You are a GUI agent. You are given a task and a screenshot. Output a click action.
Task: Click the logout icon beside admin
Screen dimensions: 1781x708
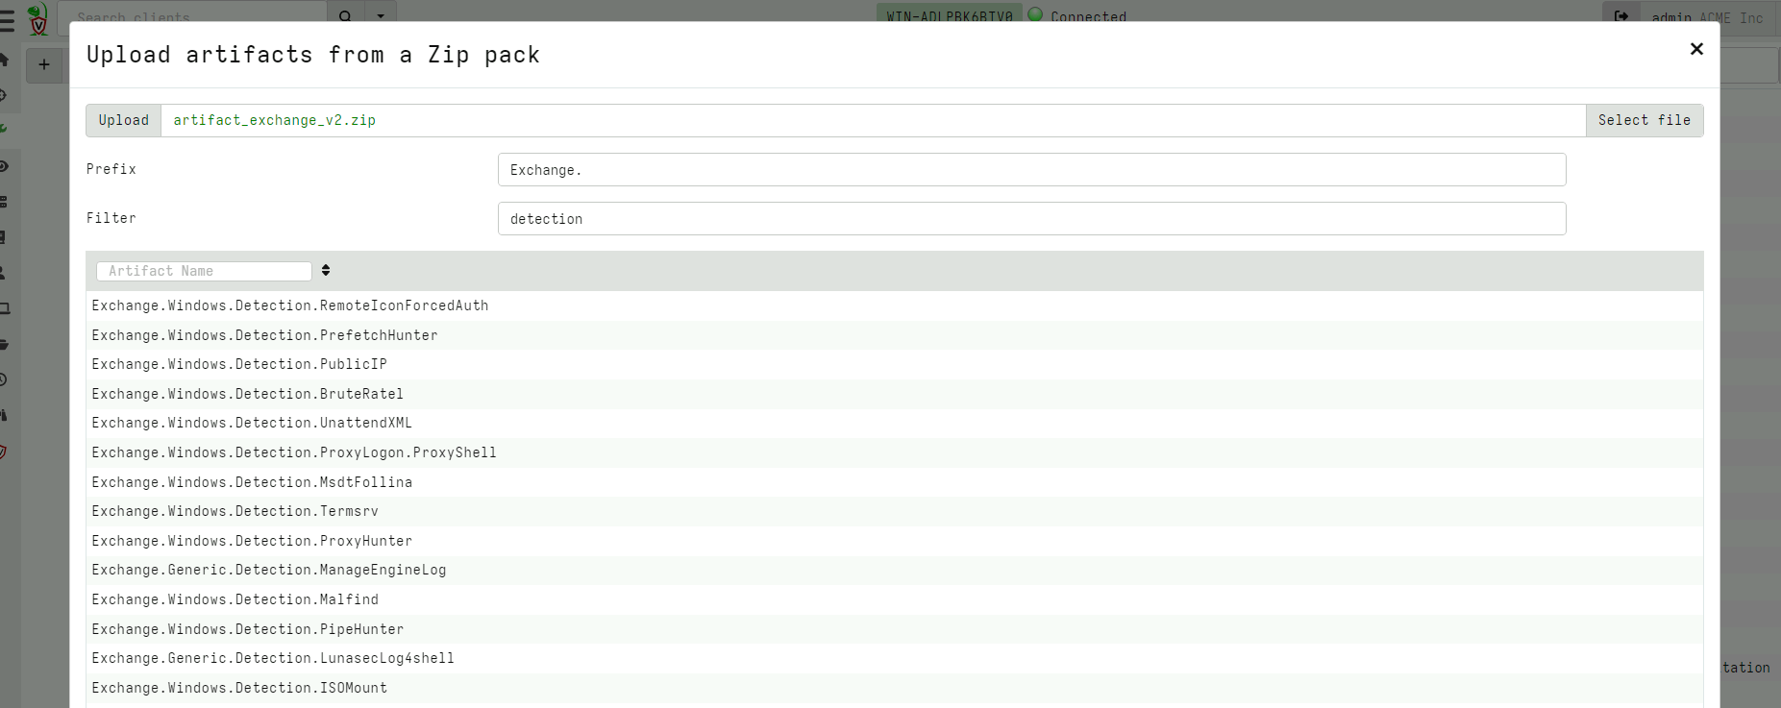coord(1621,16)
